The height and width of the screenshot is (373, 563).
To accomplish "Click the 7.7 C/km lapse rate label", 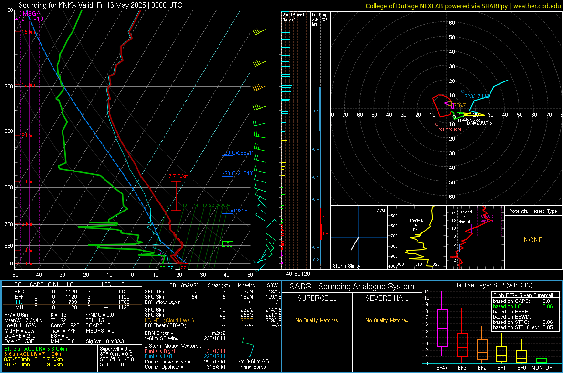I will [178, 176].
